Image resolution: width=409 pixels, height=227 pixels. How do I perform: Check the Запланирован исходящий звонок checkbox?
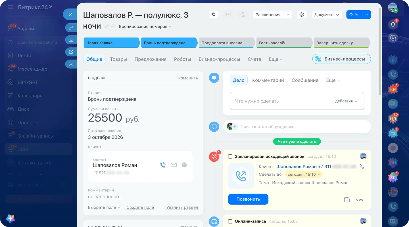pyautogui.click(x=230, y=157)
